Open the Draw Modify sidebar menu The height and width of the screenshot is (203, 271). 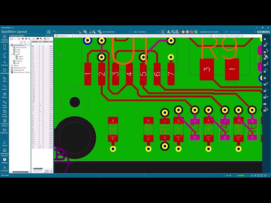pyautogui.click(x=5, y=114)
